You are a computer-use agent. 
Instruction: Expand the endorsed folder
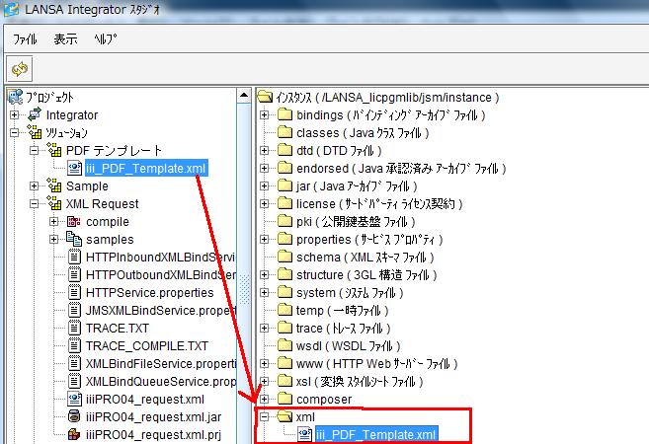265,169
